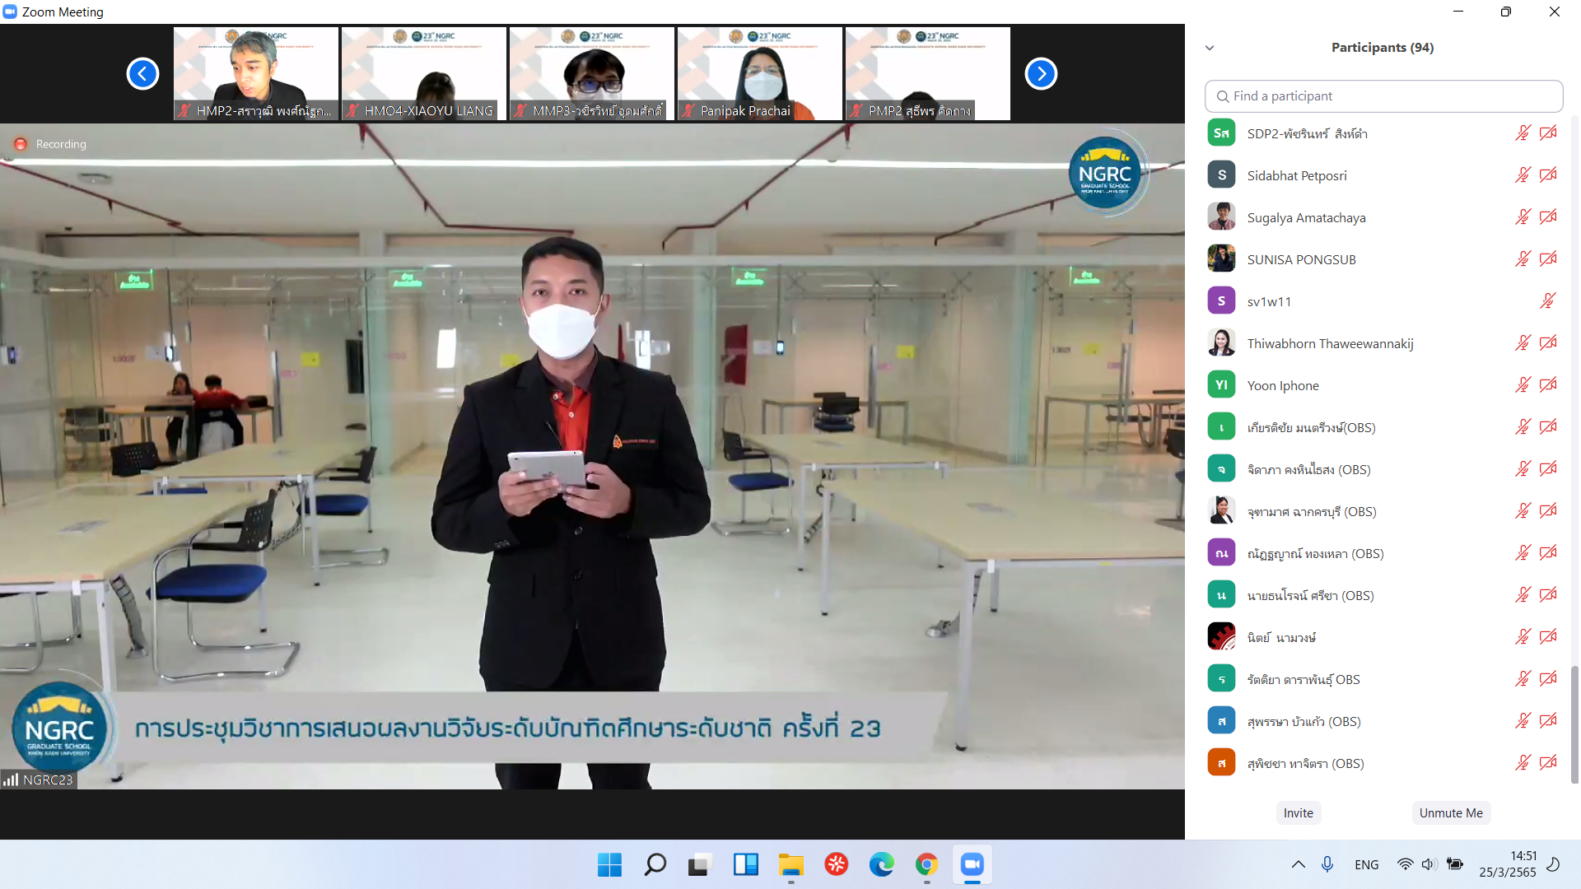Toggle mic for Sugalya Amatachaya
This screenshot has width=1581, height=889.
click(x=1523, y=217)
